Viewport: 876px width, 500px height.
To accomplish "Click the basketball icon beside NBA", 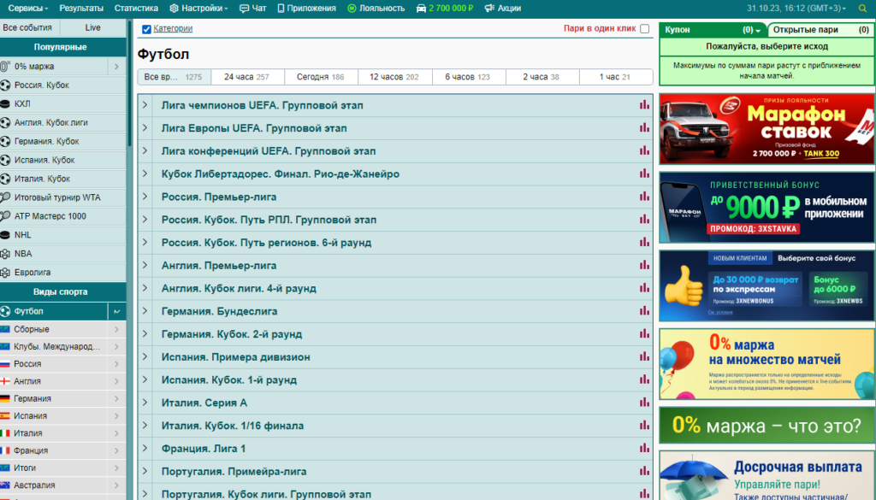I will tap(5, 253).
